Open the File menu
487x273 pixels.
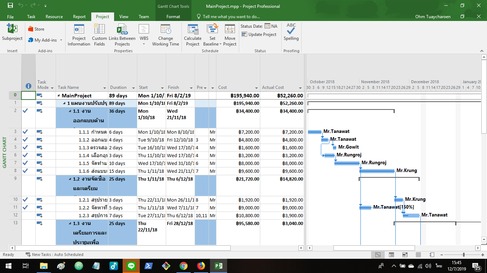point(10,17)
